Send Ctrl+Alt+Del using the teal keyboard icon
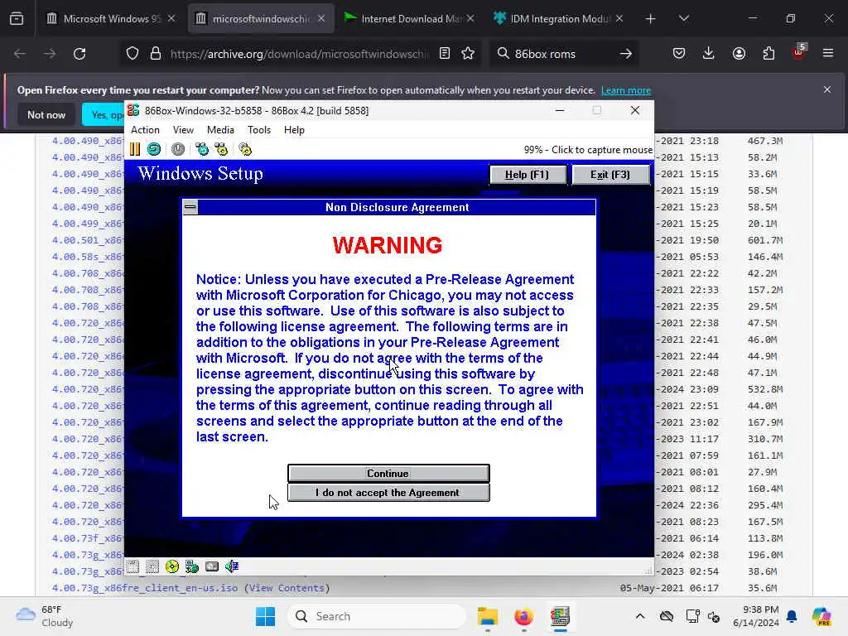 [x=202, y=149]
